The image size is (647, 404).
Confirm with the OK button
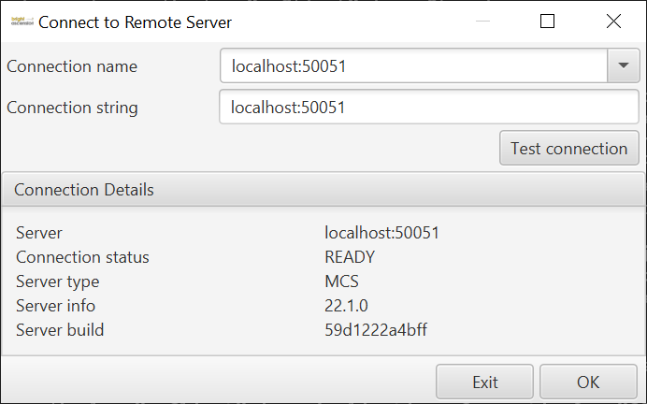[x=588, y=382]
